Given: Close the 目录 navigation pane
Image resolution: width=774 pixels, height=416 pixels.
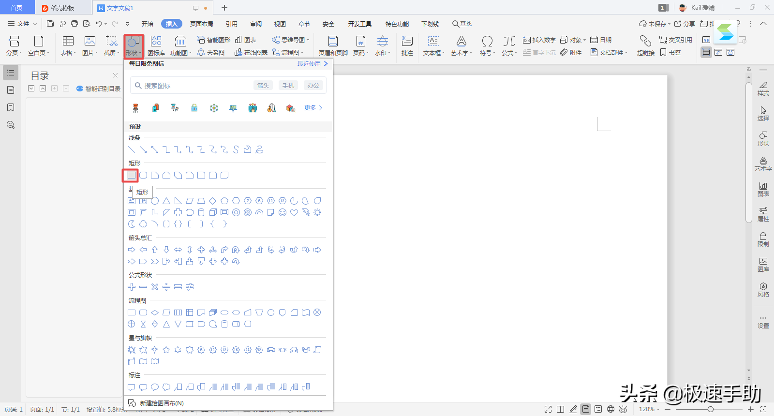Looking at the screenshot, I should click(x=115, y=75).
